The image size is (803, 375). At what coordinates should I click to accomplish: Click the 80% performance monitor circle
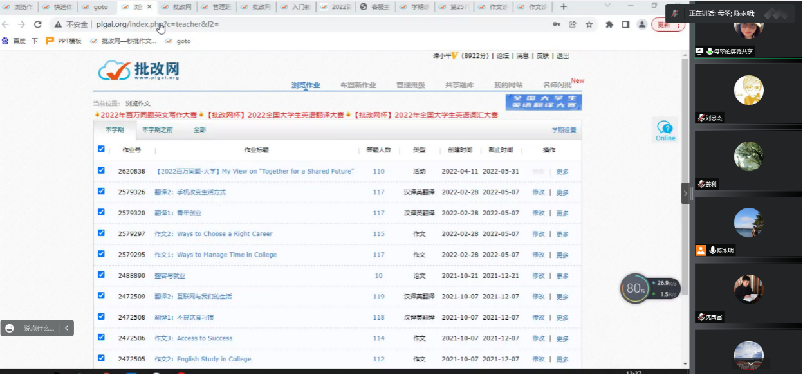634,289
